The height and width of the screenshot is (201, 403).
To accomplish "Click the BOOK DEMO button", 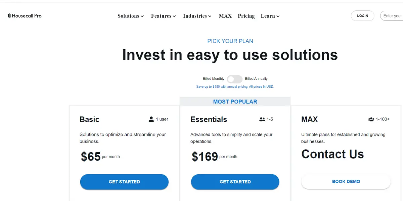I will [x=346, y=182].
